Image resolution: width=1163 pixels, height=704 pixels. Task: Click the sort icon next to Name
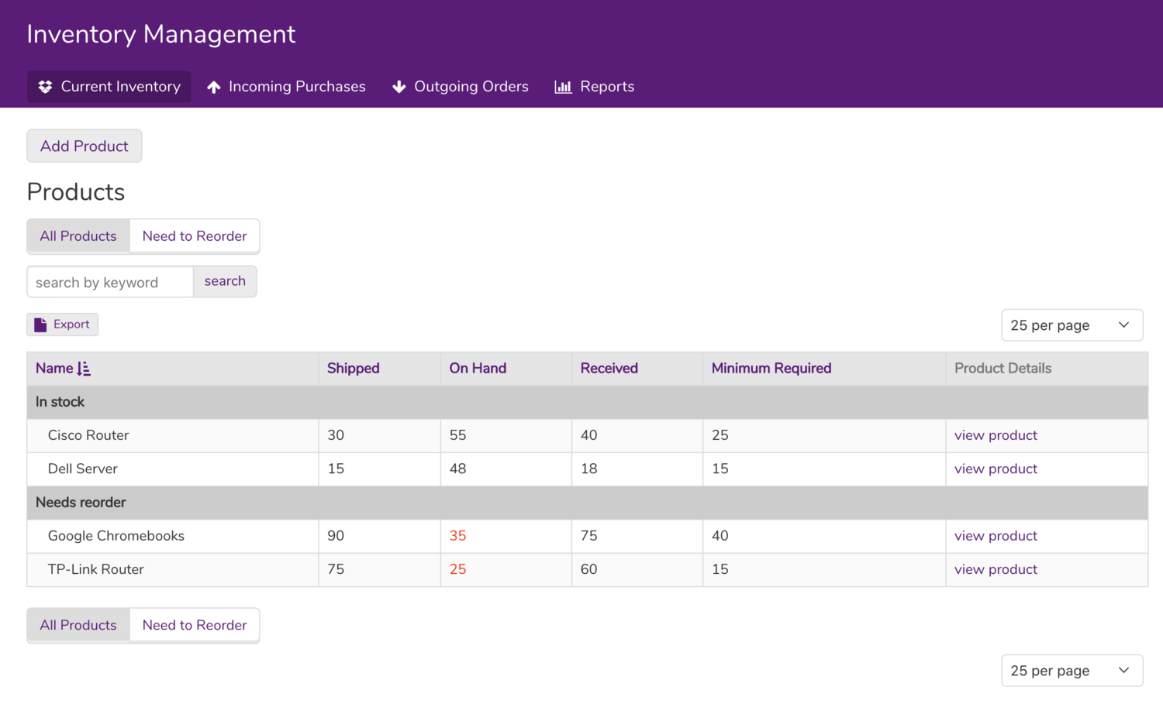coord(84,369)
